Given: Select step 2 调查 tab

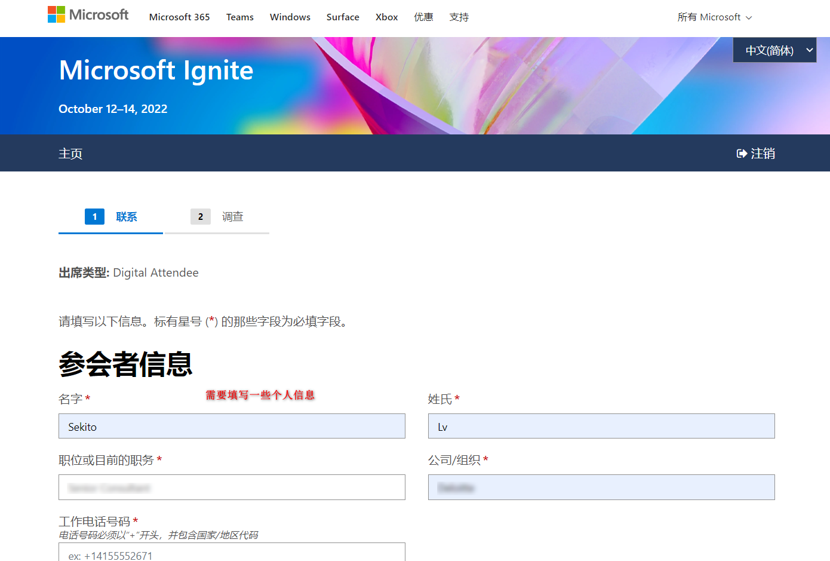Looking at the screenshot, I should click(217, 217).
